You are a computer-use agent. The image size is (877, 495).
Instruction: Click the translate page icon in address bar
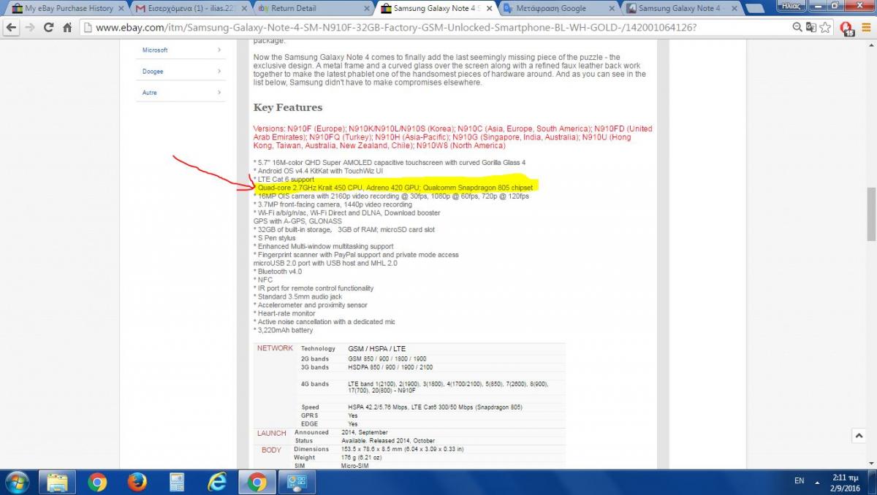pyautogui.click(x=810, y=28)
